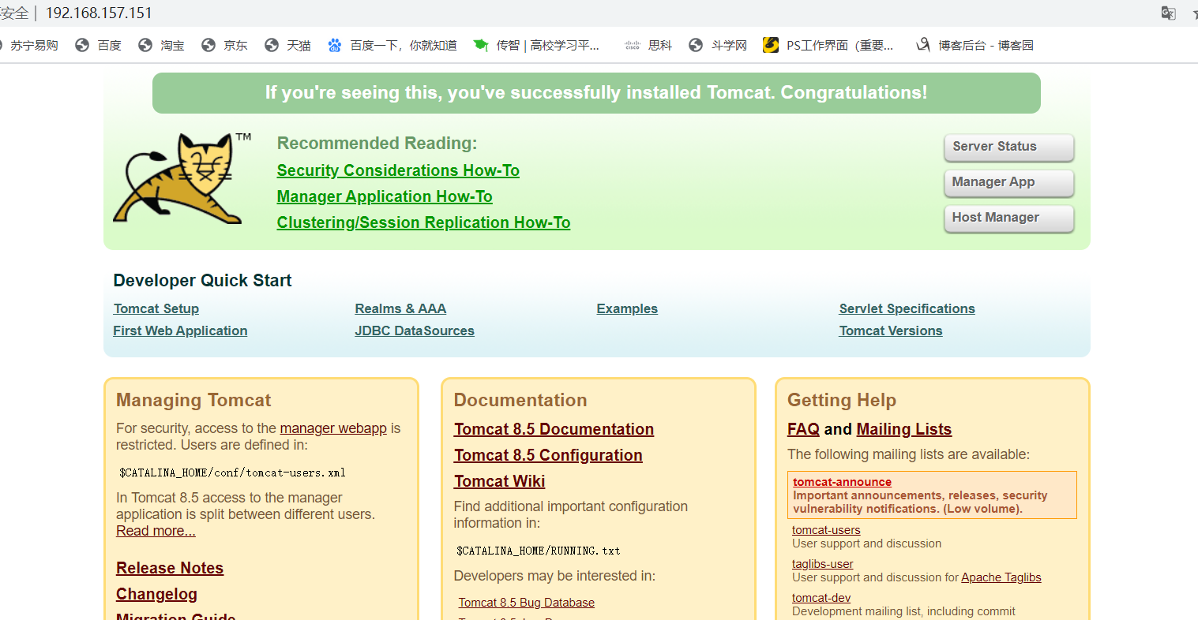Click the Developer Quick Start heading
Screen dimensions: 1198x620
coord(202,281)
